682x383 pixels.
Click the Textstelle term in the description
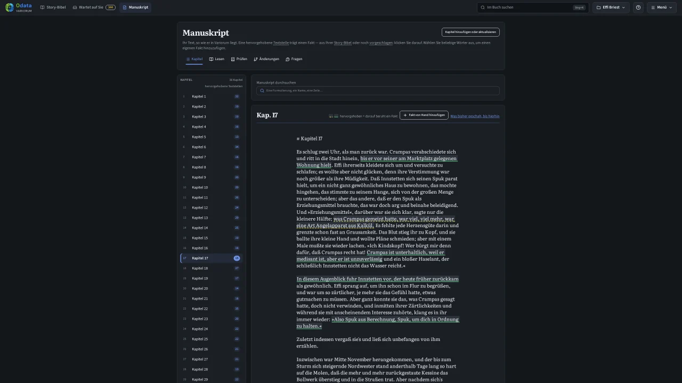(281, 43)
